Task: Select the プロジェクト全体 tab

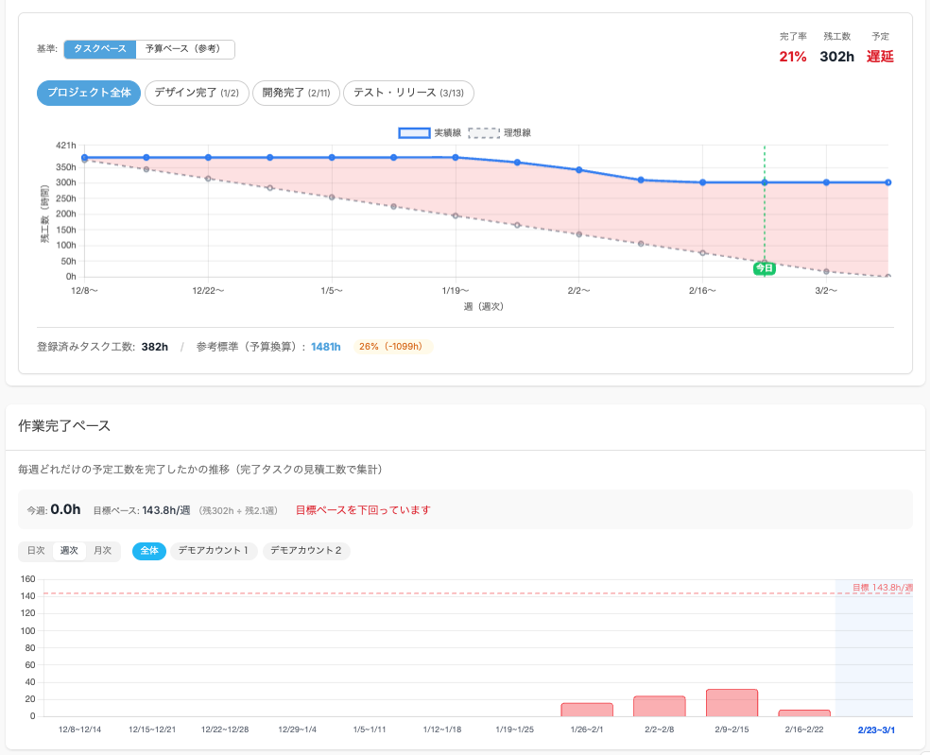Action: pyautogui.click(x=88, y=93)
